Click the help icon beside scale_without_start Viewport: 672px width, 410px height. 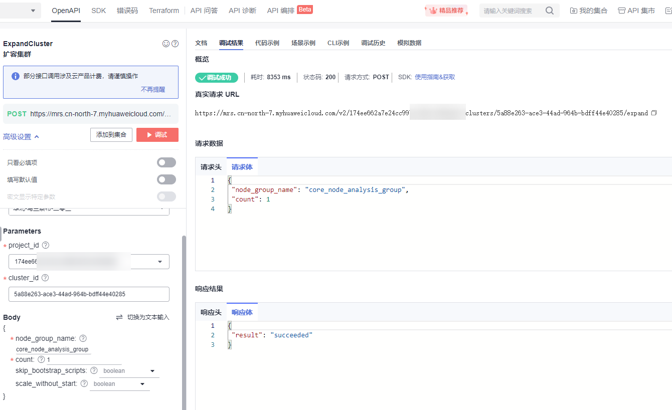[84, 383]
